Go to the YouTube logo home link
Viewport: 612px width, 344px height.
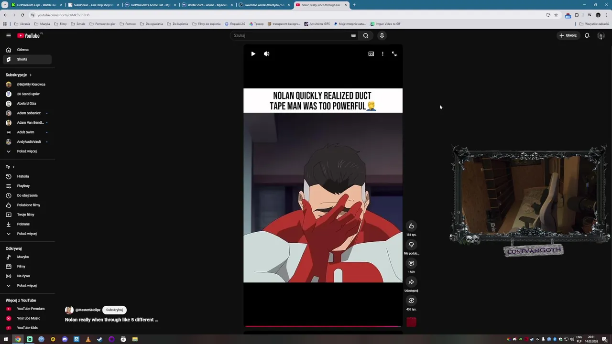tap(29, 35)
